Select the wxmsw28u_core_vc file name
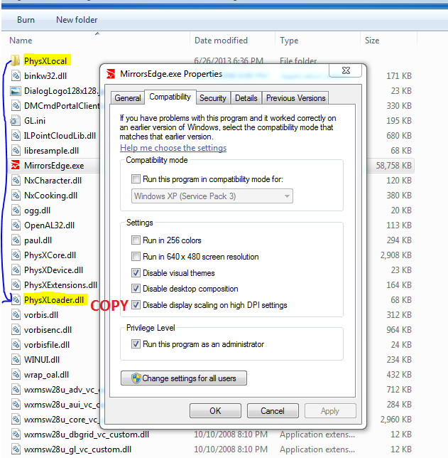448x458 pixels. click(62, 420)
